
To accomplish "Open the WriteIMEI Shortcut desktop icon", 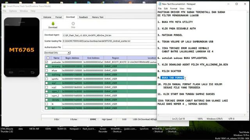I will [x=116, y=130].
